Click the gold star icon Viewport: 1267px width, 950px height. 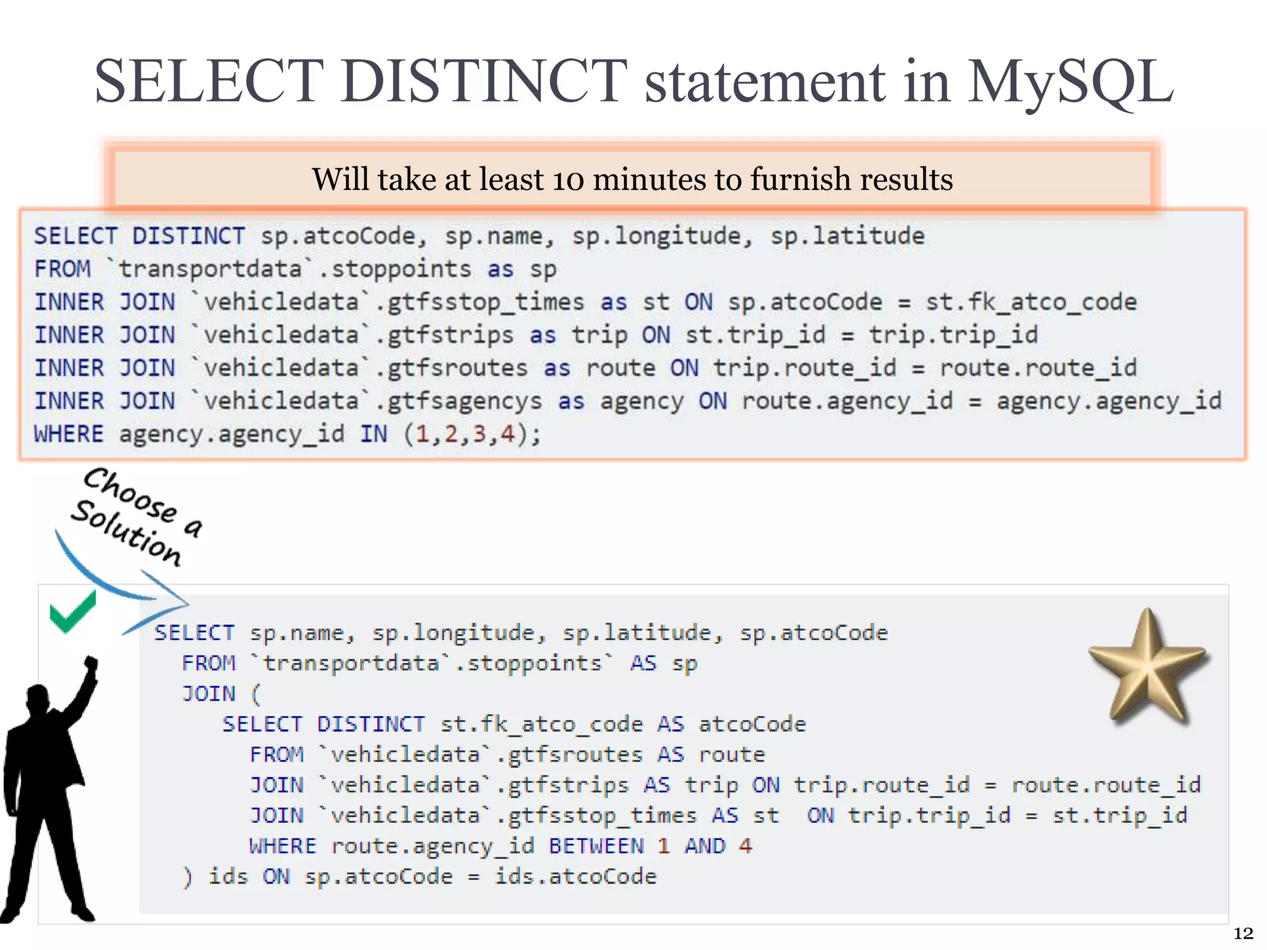[x=1148, y=668]
